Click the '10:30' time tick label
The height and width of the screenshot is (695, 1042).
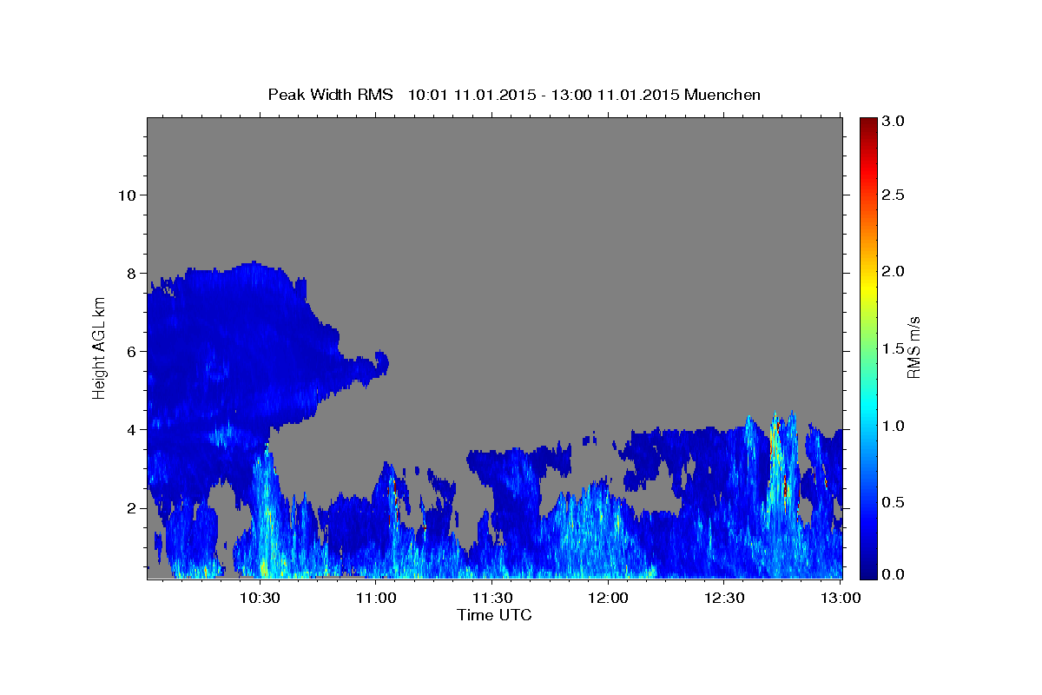(260, 598)
